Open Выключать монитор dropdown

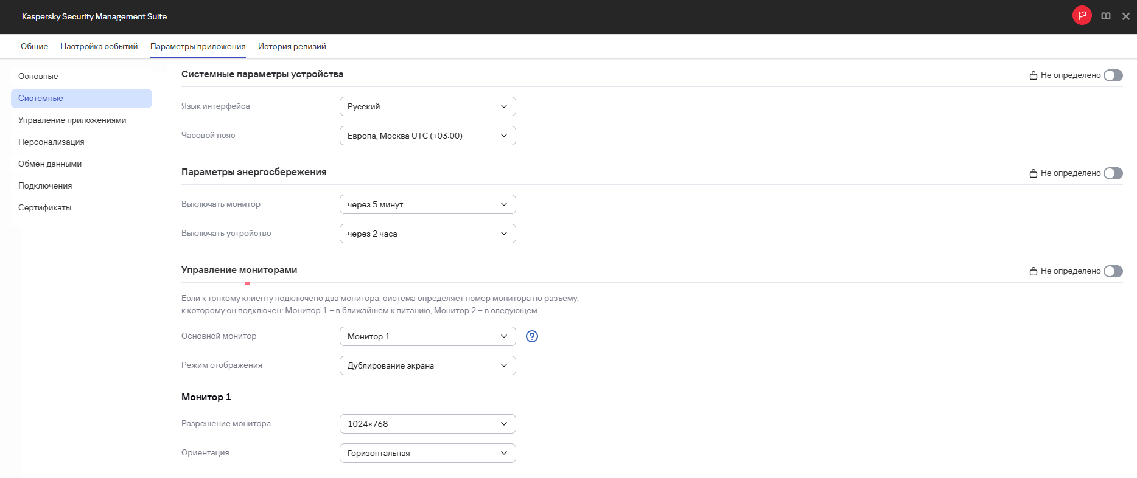[427, 204]
